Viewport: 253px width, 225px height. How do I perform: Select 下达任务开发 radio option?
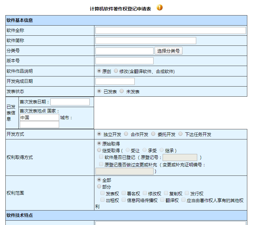[180, 134]
